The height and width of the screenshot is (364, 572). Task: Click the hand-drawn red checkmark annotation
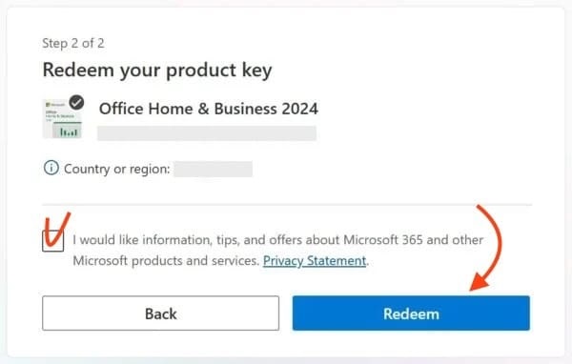coord(57,230)
